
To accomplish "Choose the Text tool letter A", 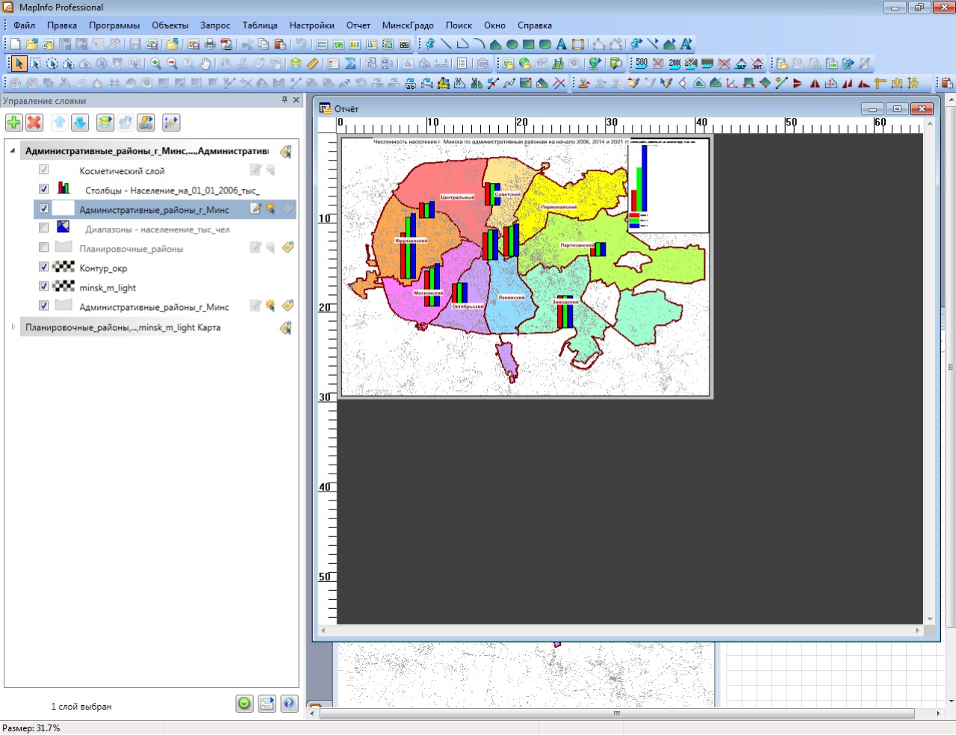I will tap(561, 44).
